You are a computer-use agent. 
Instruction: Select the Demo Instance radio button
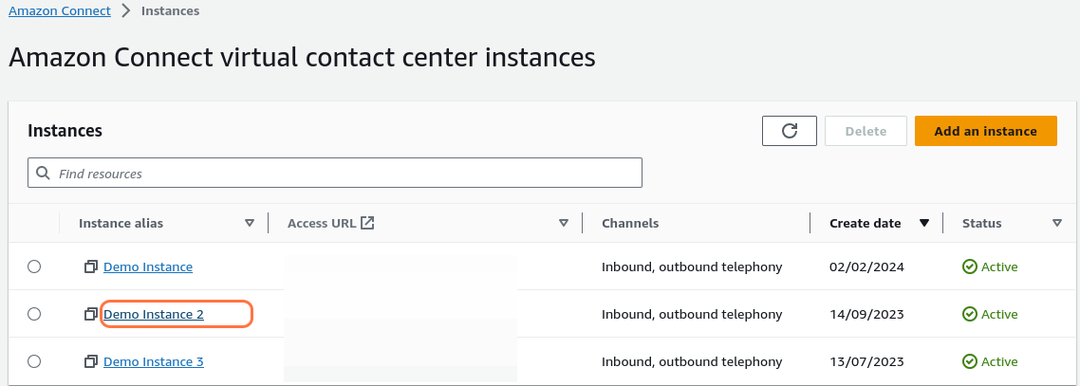(34, 267)
